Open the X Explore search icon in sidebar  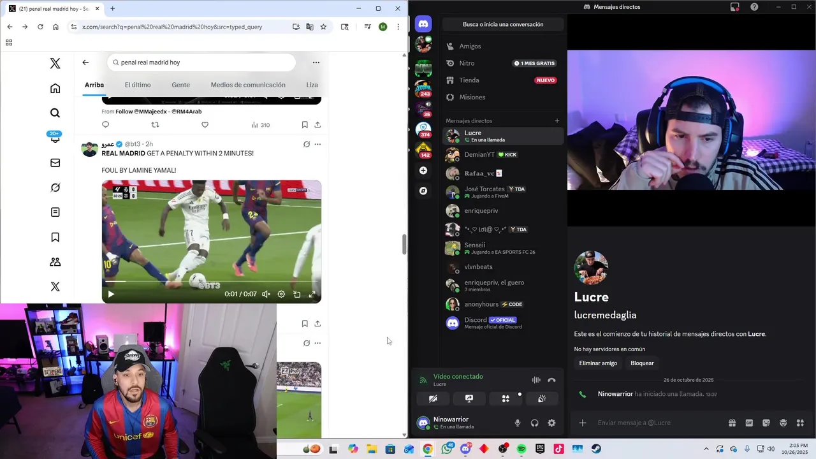pyautogui.click(x=55, y=113)
